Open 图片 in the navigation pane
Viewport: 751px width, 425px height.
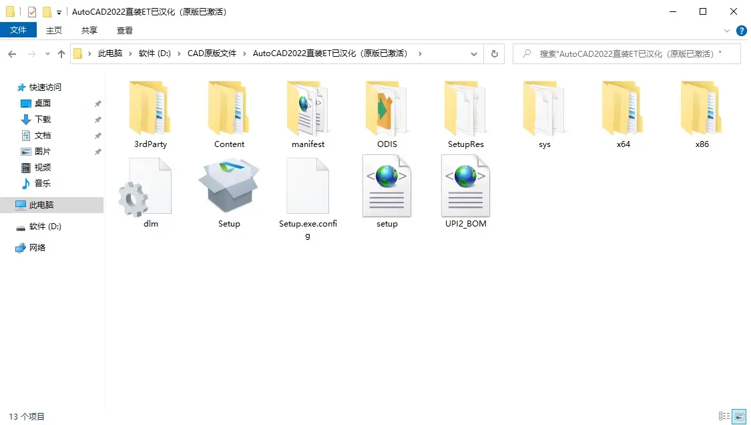pos(43,152)
